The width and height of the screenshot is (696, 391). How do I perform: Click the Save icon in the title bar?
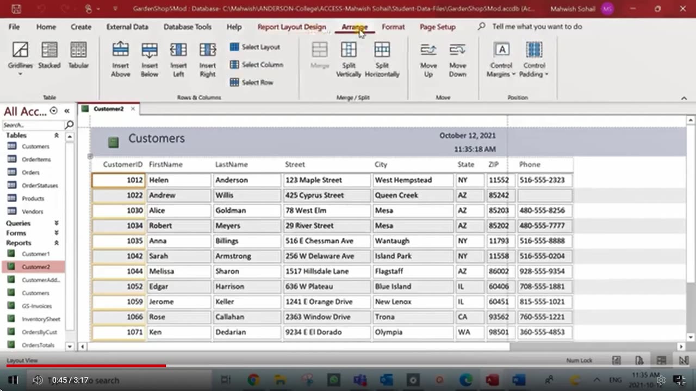click(16, 9)
